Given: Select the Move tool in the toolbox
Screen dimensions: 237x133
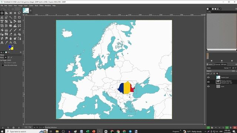Looking at the screenshot, I should tap(2, 13).
